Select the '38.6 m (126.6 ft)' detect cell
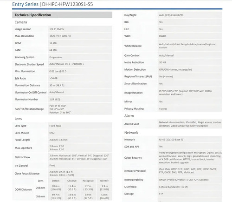This screenshot has height=202, width=232. tap(56, 188)
